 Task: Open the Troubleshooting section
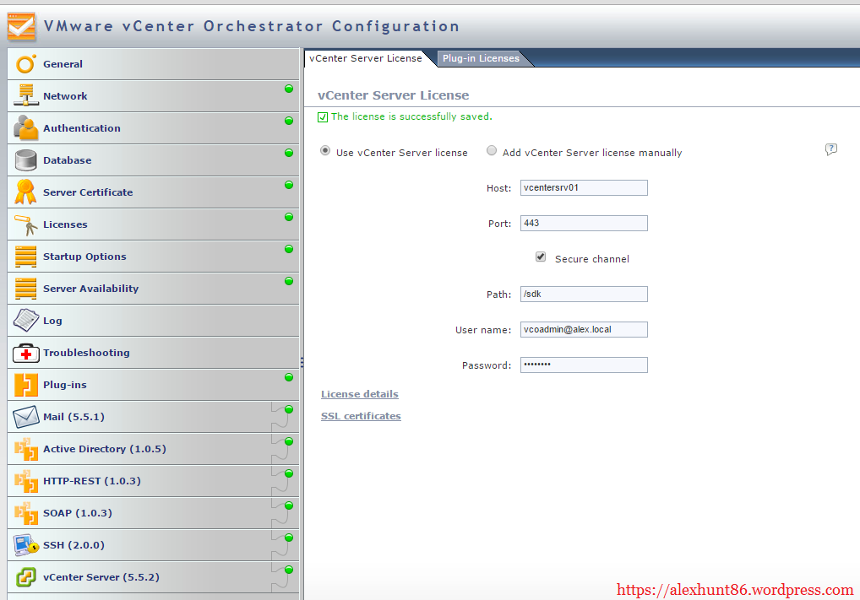pos(153,353)
